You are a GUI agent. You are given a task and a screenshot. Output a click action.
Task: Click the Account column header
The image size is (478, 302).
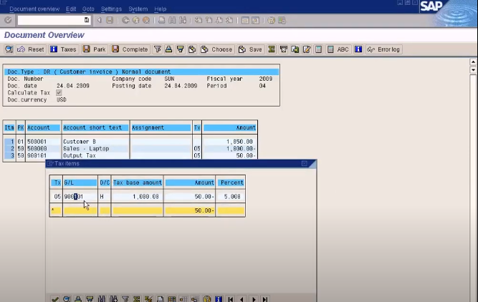pos(43,127)
